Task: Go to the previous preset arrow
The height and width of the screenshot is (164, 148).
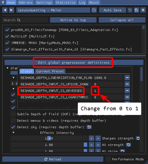Action: point(5,10)
